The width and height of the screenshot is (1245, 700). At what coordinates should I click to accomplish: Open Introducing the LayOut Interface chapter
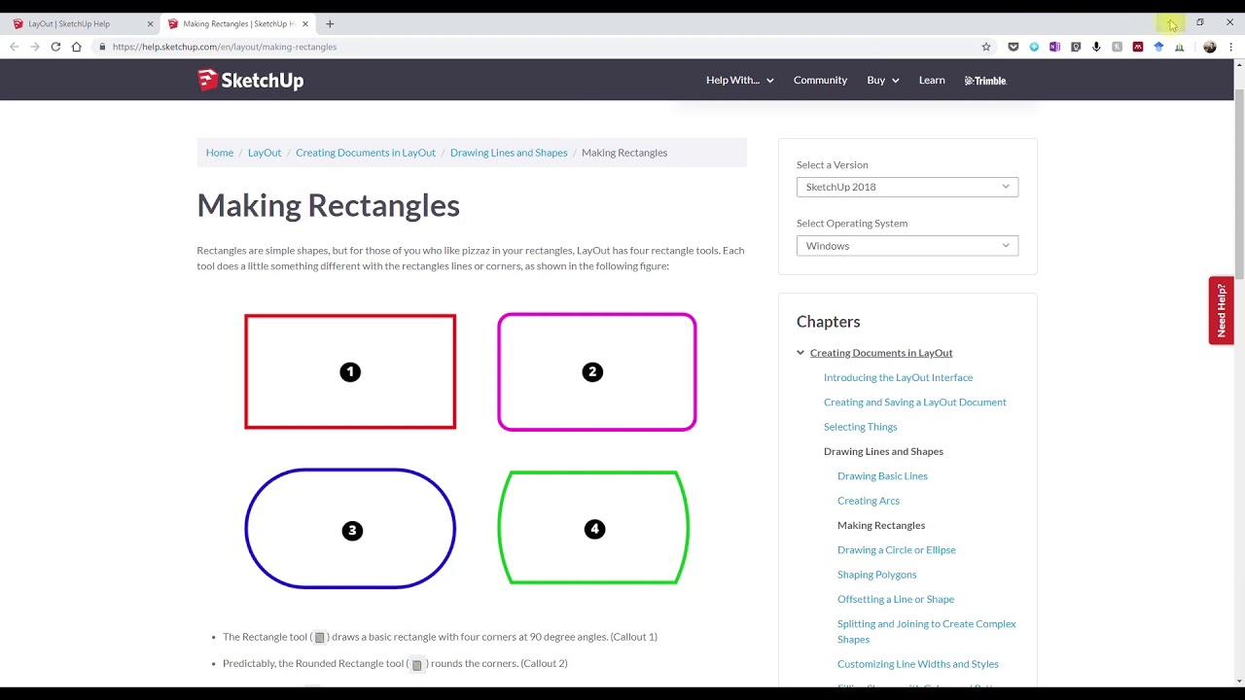pos(898,377)
